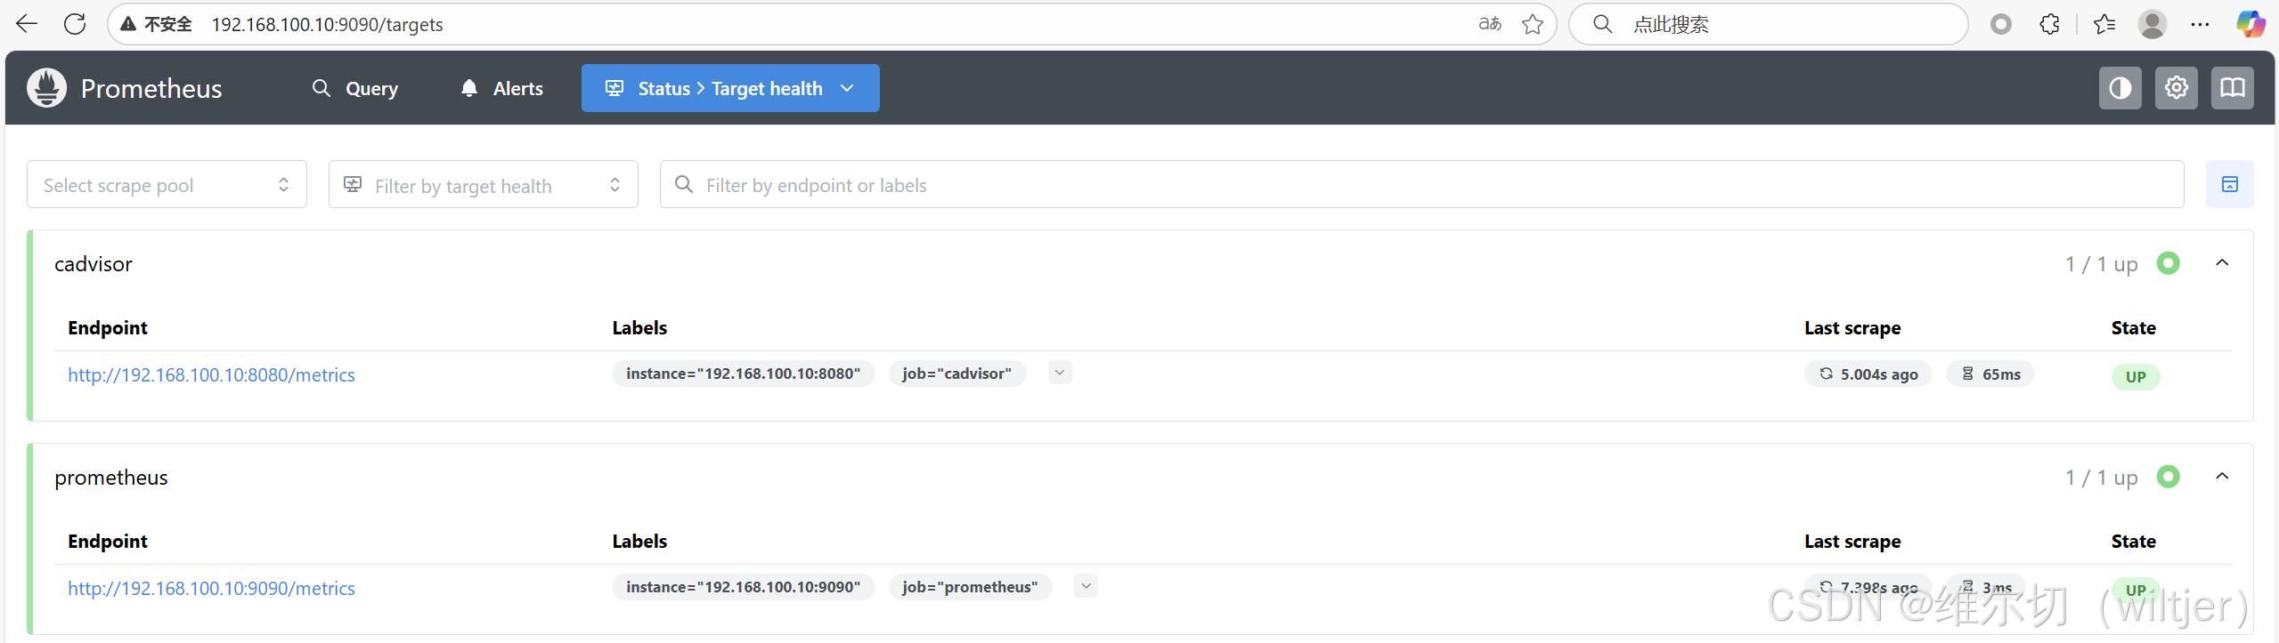Click scrape duration icon next to 65ms
Viewport: 2279px width, 643px height.
tap(1968, 374)
